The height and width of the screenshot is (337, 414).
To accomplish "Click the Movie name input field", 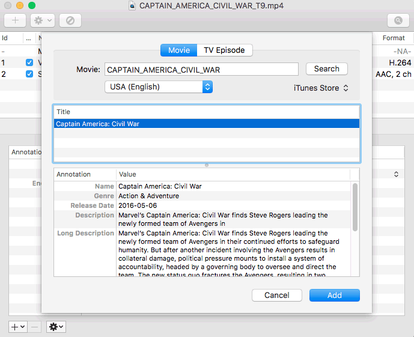I will click(x=201, y=70).
